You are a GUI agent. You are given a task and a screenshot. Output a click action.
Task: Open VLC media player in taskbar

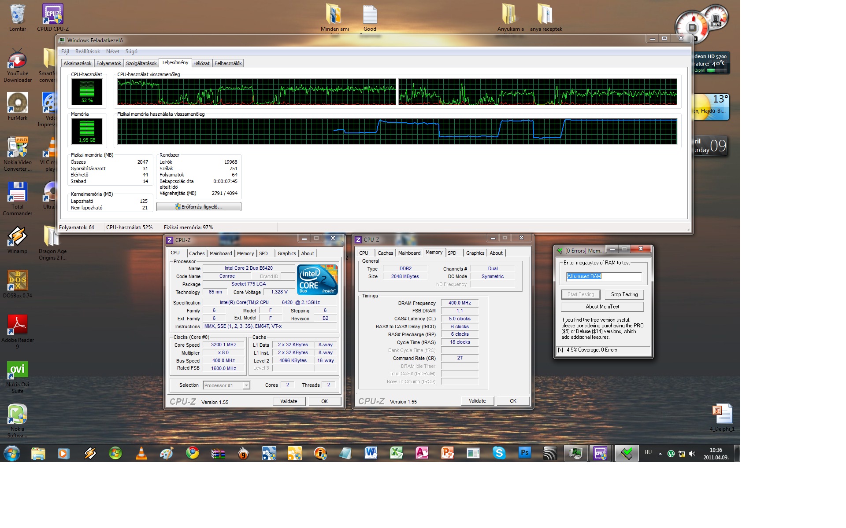click(x=141, y=453)
